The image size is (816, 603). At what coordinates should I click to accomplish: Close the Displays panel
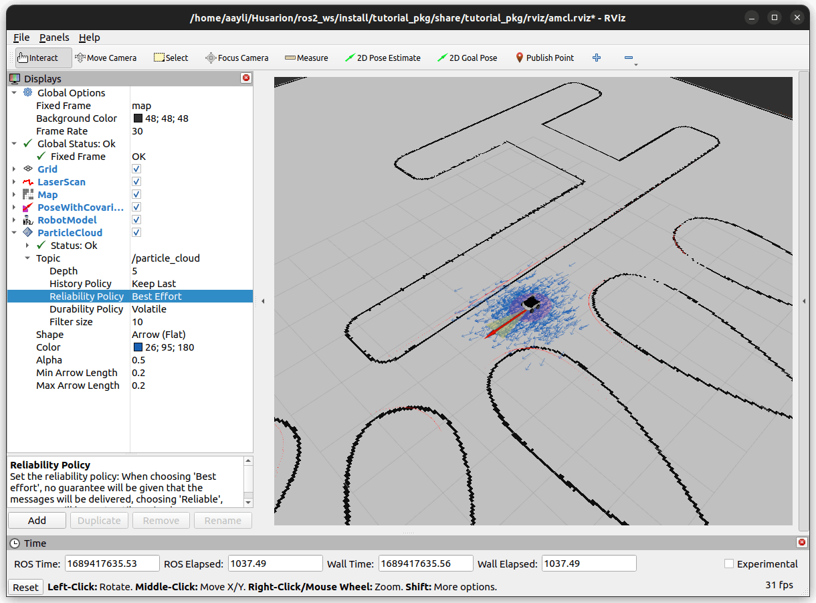tap(246, 78)
